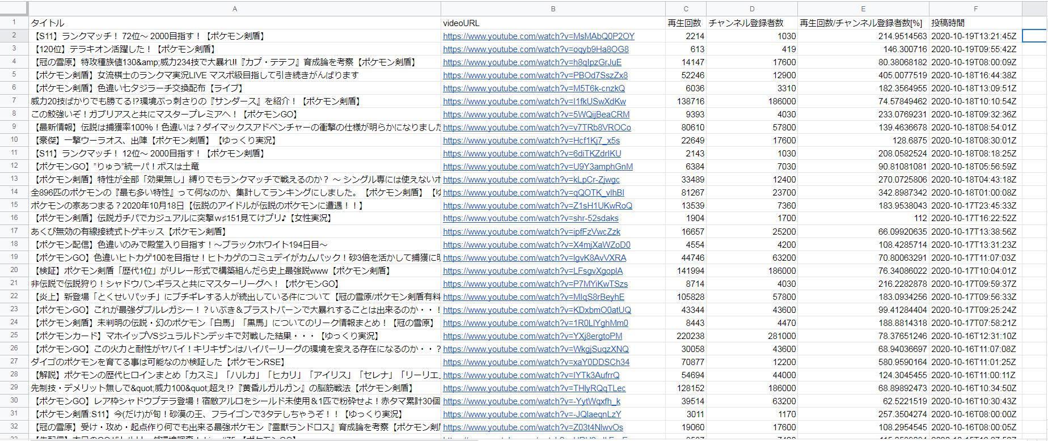Click subscriber count cell 281000
Viewport: 1048px width, 441px height.
(x=752, y=336)
